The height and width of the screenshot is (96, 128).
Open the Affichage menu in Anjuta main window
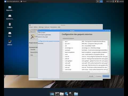[41, 27]
